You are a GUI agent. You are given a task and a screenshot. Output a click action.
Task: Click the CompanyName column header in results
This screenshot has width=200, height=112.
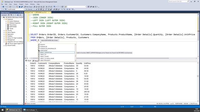[x=54, y=63]
